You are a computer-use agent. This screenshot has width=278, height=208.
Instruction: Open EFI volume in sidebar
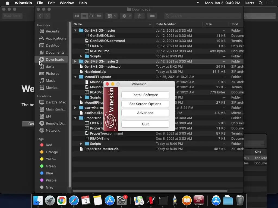(51, 116)
